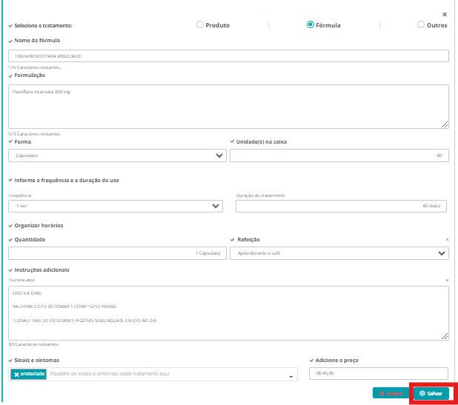
Task: Click the resize handle of instructions textarea
Action: pos(445,336)
